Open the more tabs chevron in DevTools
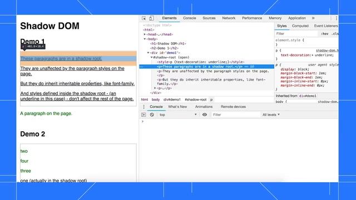Image resolution: width=356 pixels, height=200 pixels. click(313, 18)
